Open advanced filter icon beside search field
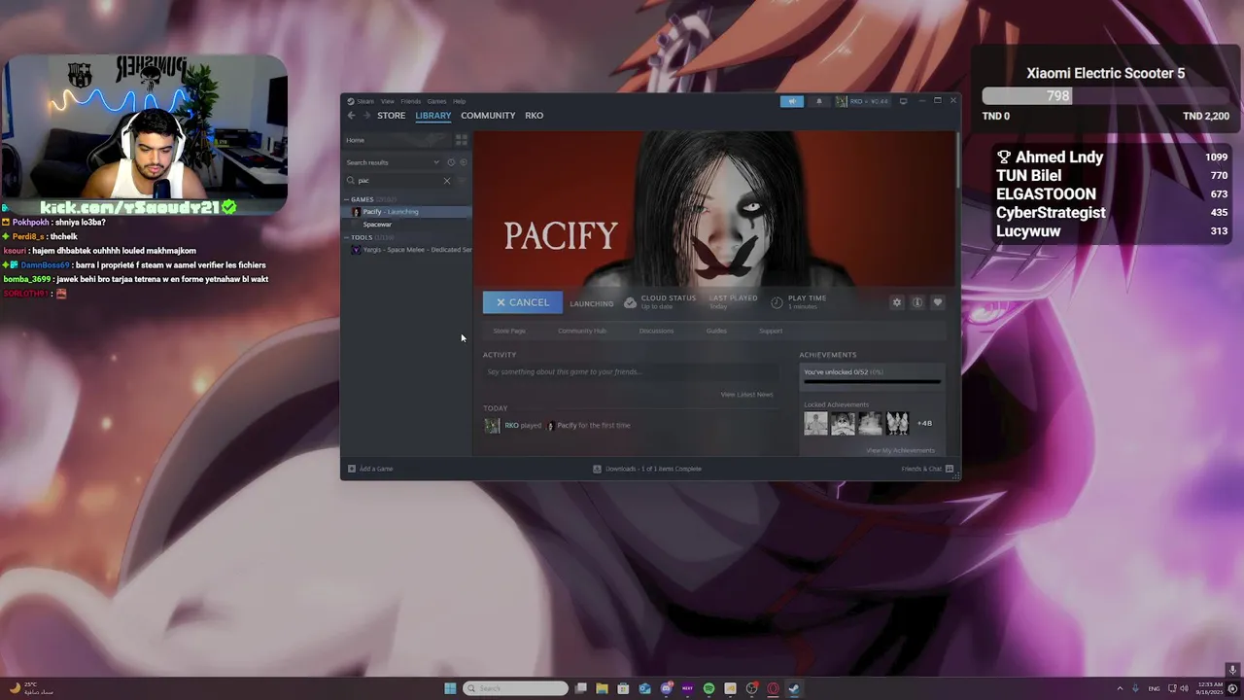The image size is (1244, 700). coord(462,181)
